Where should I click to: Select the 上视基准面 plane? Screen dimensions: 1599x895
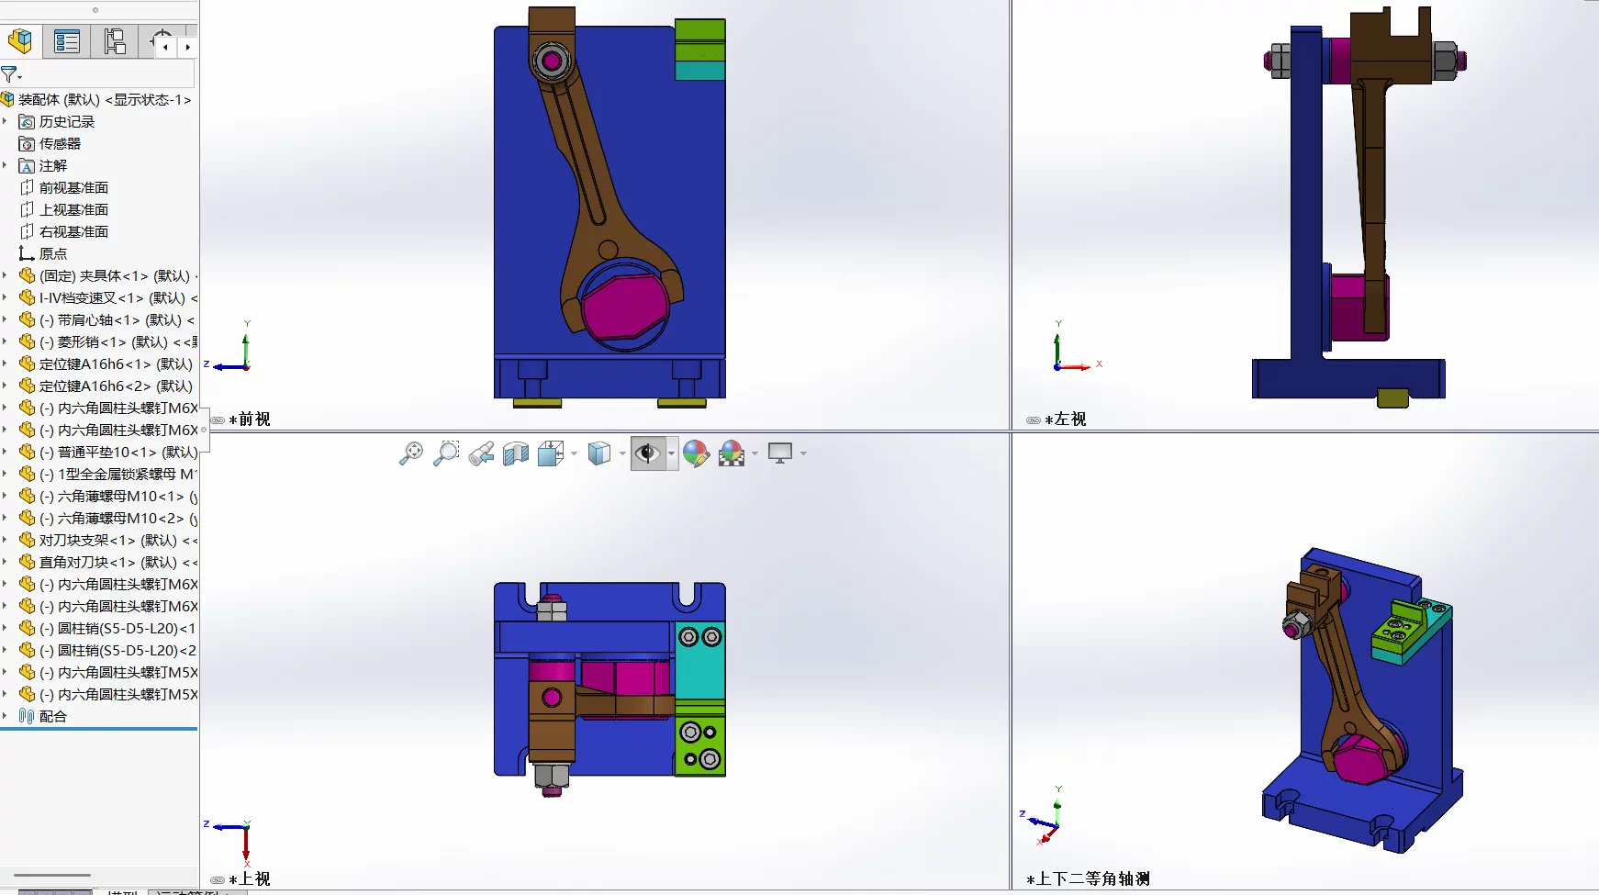coord(73,209)
